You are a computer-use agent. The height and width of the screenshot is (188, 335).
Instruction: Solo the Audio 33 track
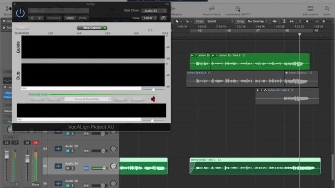72,168
